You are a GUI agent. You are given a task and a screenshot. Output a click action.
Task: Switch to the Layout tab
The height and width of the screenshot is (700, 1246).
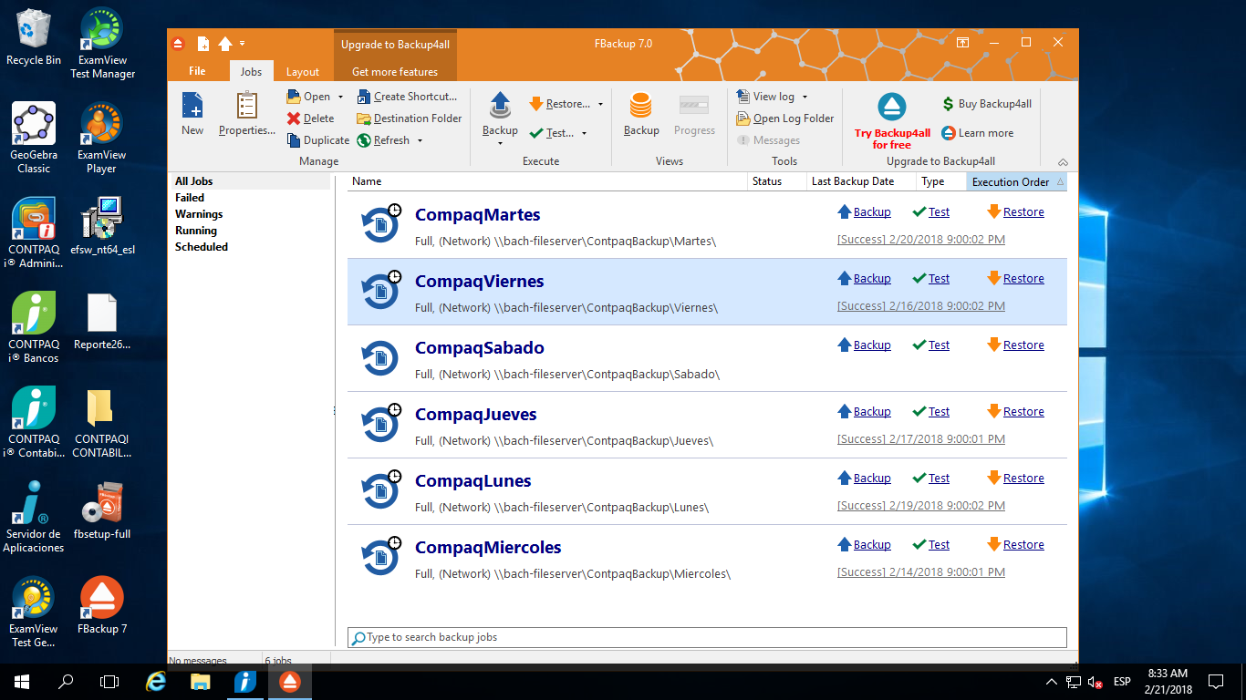point(303,72)
